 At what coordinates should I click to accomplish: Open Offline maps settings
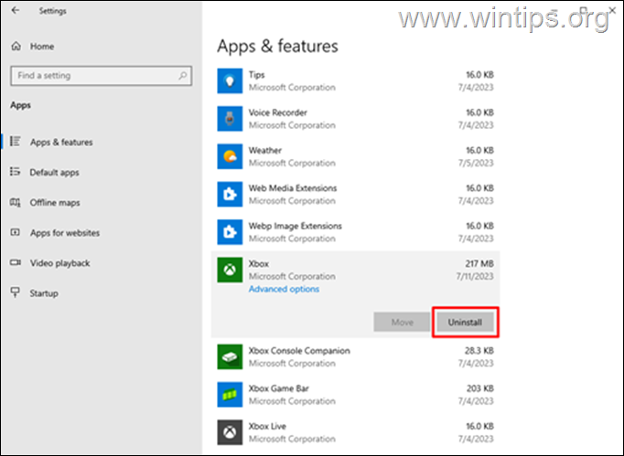coord(55,203)
